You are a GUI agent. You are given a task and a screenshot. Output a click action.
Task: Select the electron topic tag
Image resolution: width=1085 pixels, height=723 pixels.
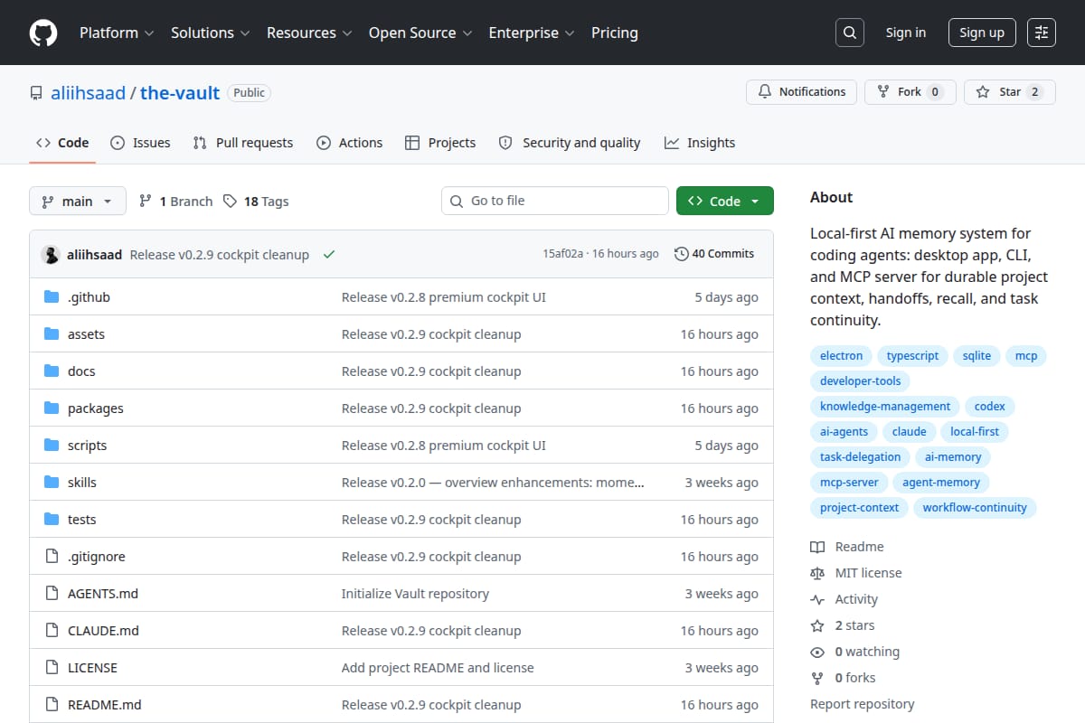coord(841,356)
